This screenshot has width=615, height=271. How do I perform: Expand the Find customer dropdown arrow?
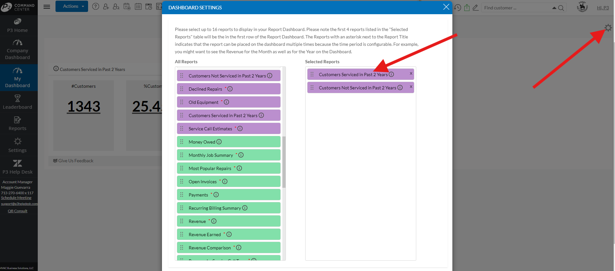tap(554, 8)
